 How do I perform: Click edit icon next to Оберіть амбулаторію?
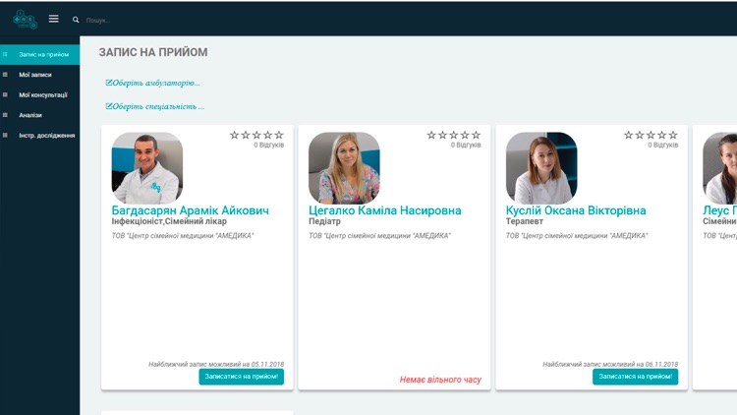coord(108,83)
